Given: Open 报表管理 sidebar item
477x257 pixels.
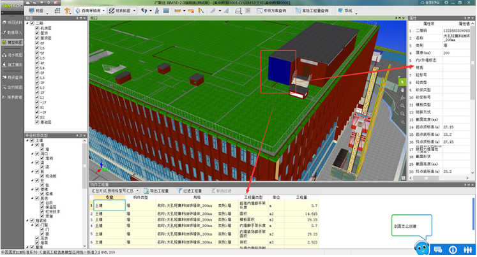Looking at the screenshot, I should (x=11, y=97).
